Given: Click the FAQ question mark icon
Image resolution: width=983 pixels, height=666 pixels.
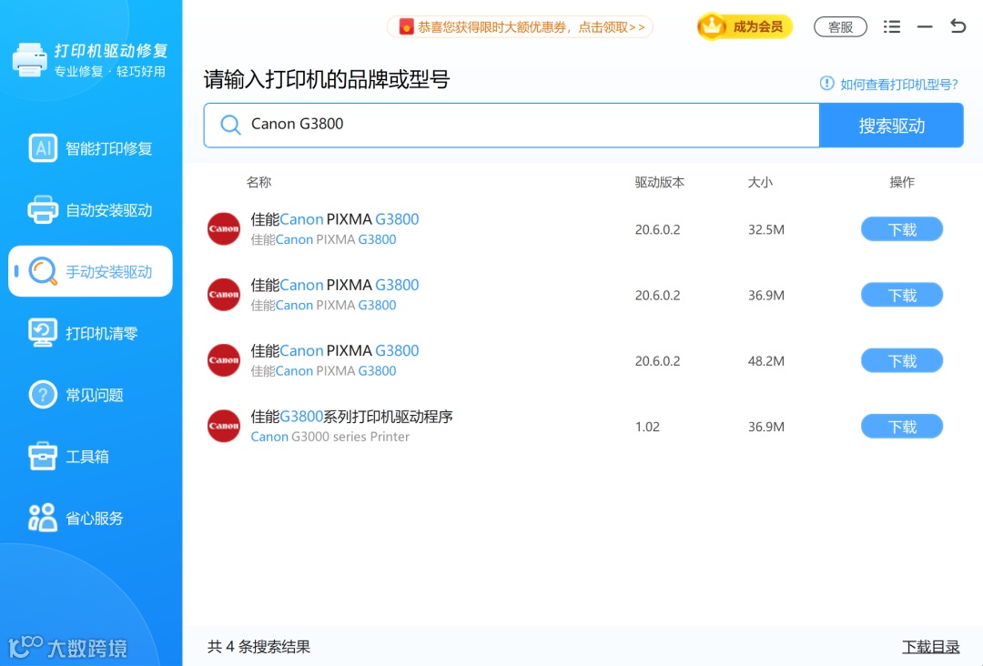Looking at the screenshot, I should coord(43,395).
